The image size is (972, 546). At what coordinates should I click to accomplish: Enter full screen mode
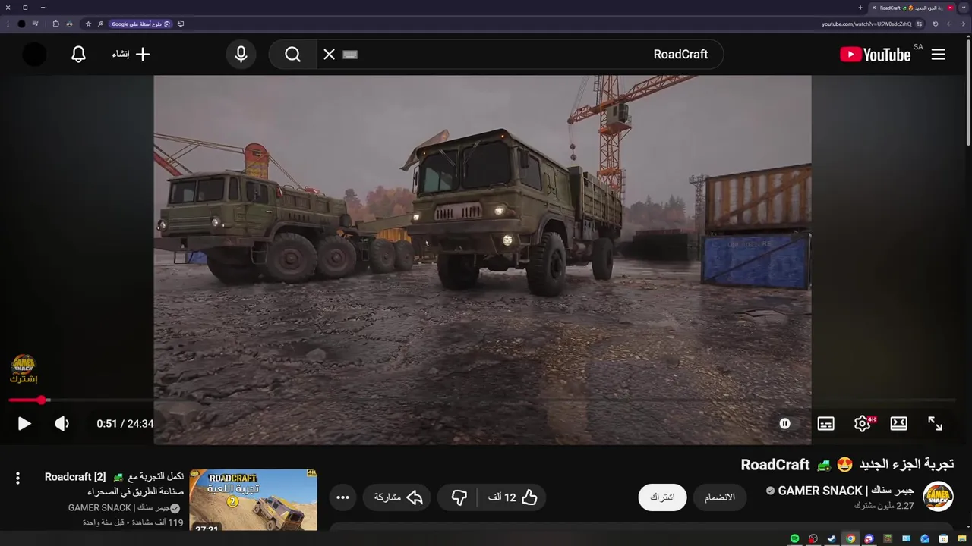coord(936,424)
